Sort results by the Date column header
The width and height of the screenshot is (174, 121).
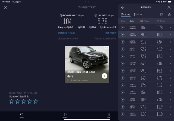pos(132,21)
